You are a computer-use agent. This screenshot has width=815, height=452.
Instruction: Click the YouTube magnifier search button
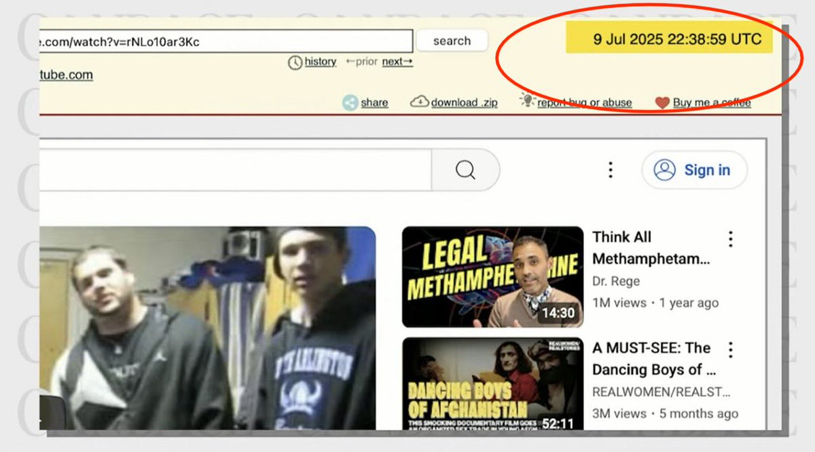[x=465, y=170]
